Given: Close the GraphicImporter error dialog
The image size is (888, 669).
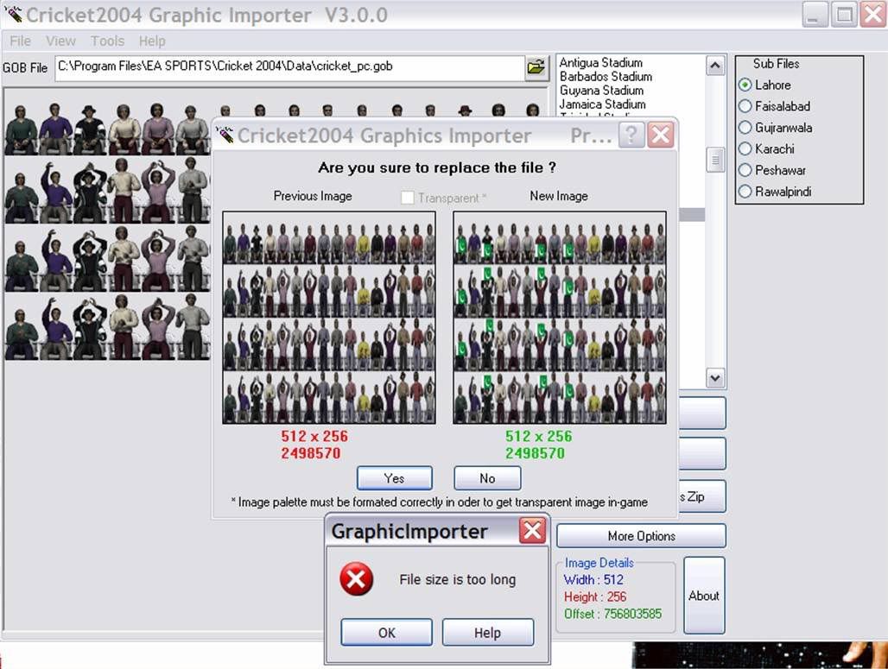Looking at the screenshot, I should click(532, 531).
